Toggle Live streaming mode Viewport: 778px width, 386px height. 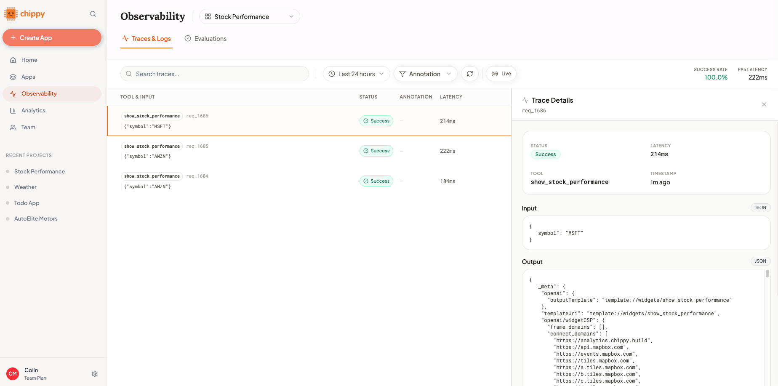(x=501, y=74)
